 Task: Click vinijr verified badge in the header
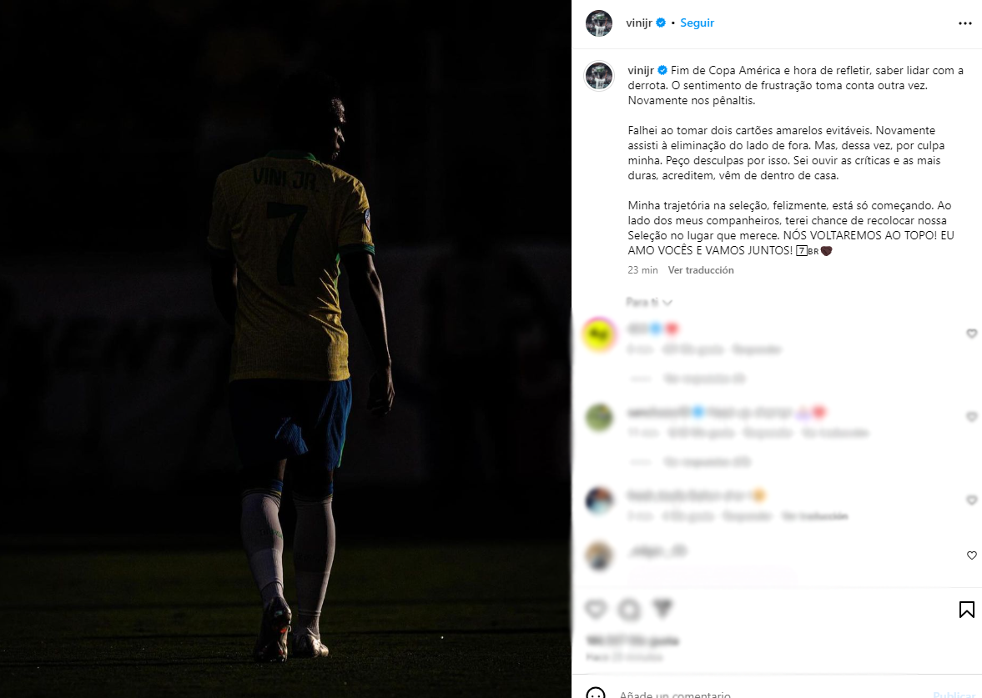point(661,23)
